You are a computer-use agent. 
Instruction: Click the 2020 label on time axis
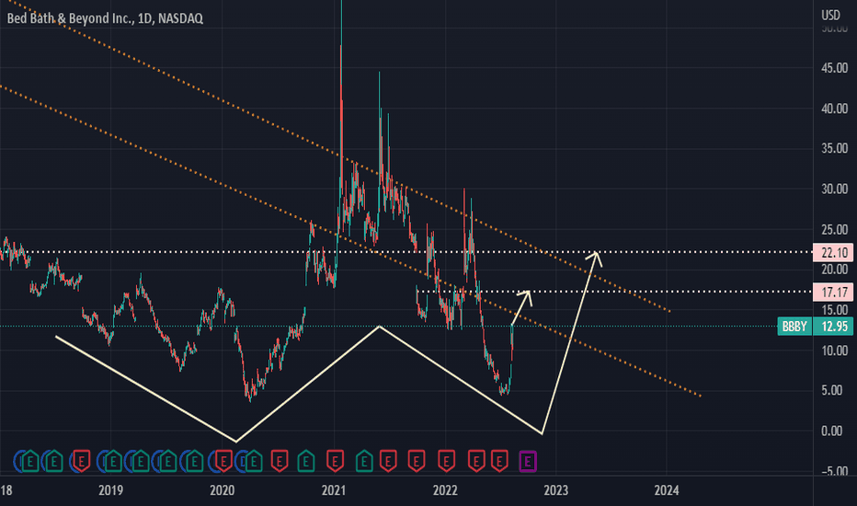tap(222, 490)
